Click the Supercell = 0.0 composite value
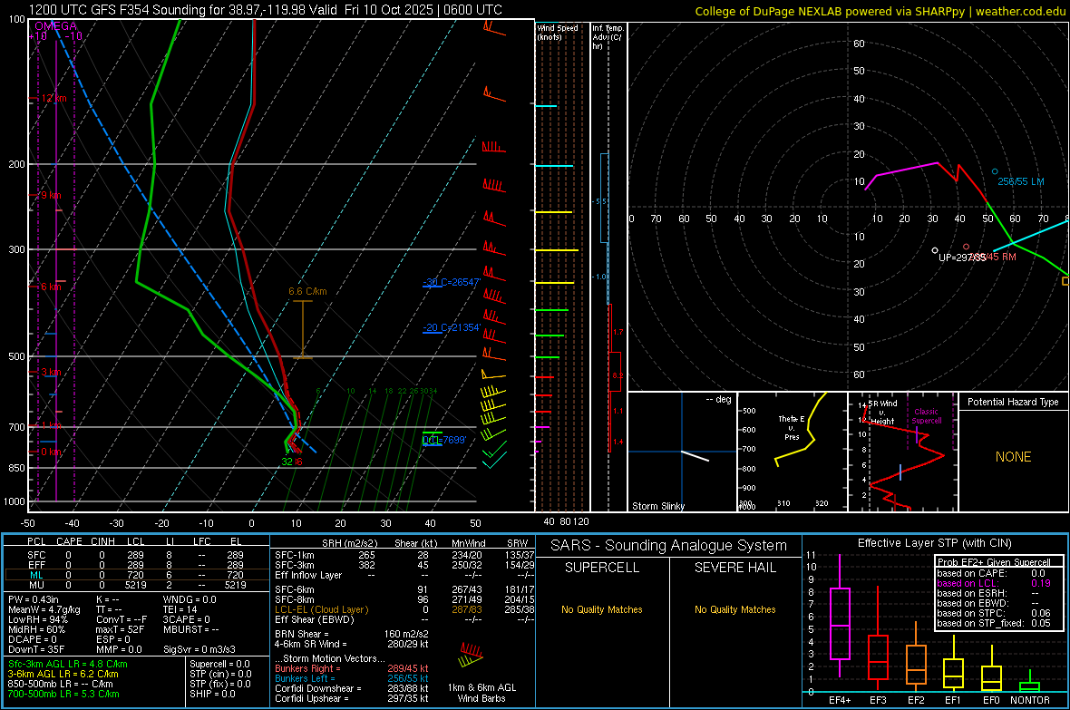1070x710 pixels. (x=219, y=665)
